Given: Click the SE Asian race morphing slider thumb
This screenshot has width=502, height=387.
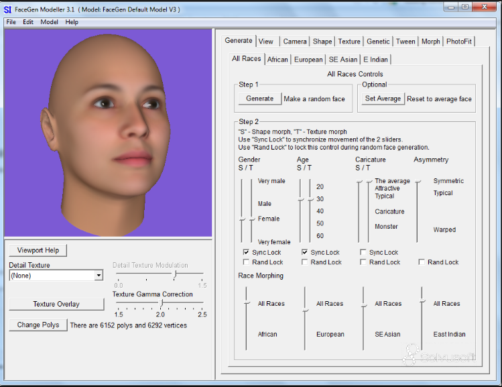Looking at the screenshot, I should point(364,306).
